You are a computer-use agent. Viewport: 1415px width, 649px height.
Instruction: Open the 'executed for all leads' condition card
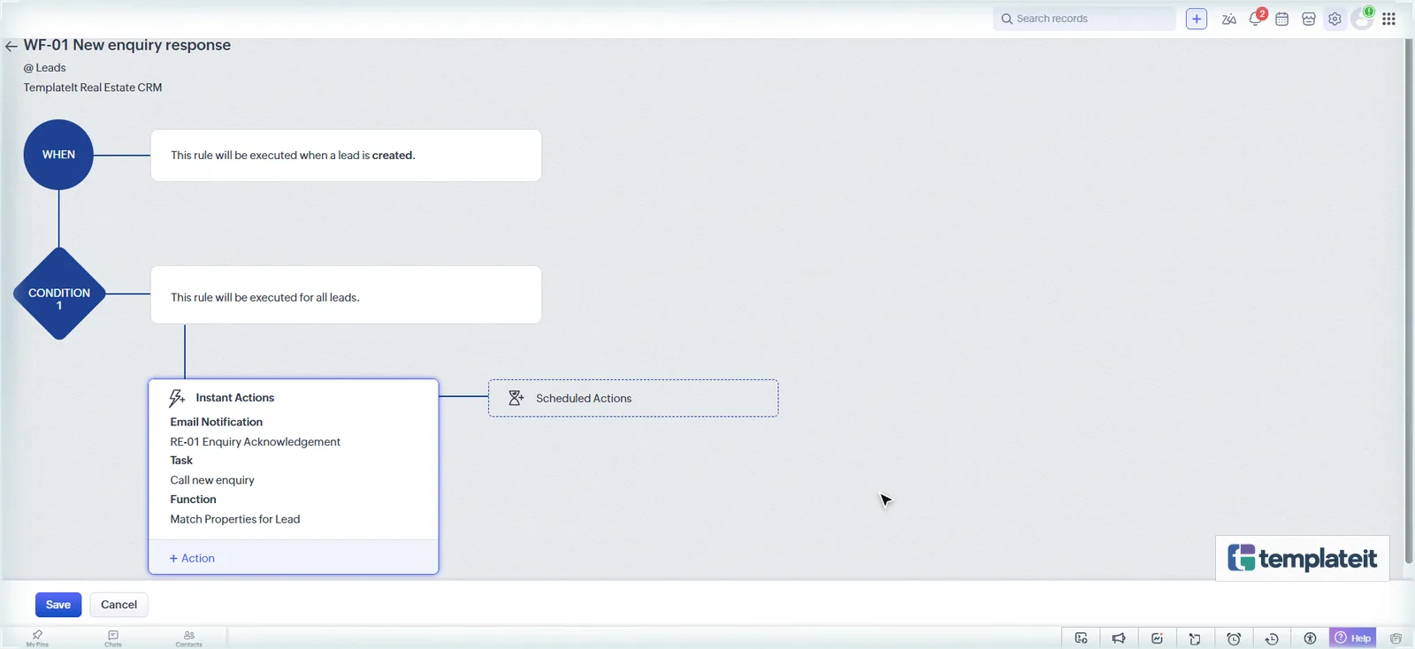click(x=346, y=294)
